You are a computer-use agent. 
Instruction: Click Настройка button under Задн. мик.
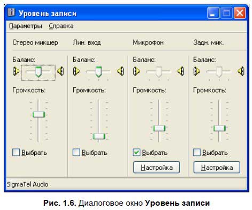pyautogui.click(x=217, y=167)
